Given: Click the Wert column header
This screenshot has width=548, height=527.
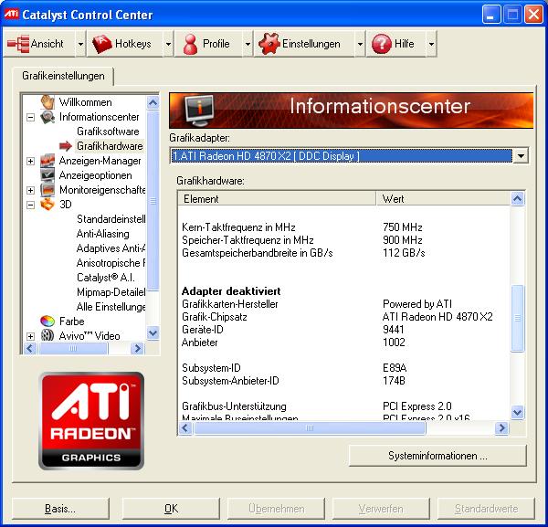Looking at the screenshot, I should coord(443,198).
